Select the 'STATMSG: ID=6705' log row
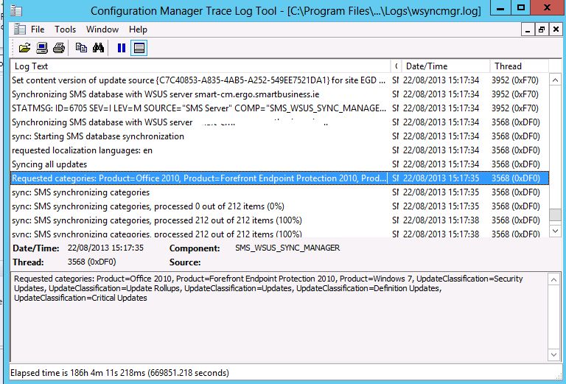The image size is (566, 384). (280, 108)
